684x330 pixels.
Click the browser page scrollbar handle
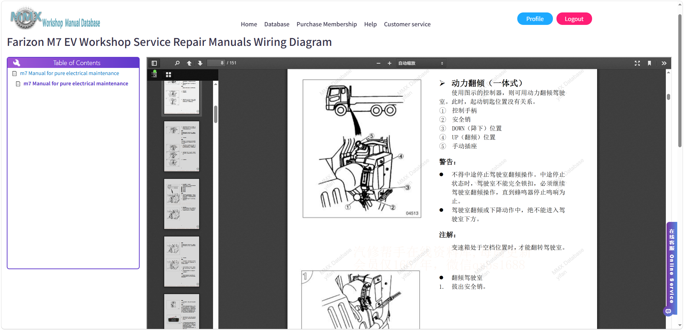680,81
